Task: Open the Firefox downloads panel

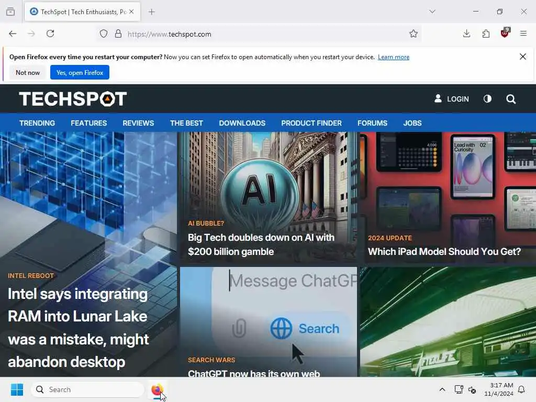Action: (466, 33)
